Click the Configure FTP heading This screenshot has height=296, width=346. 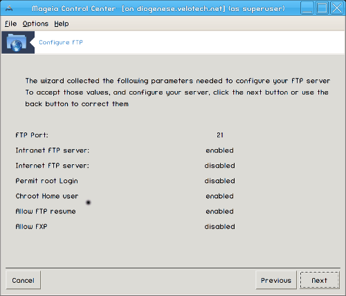tap(61, 42)
